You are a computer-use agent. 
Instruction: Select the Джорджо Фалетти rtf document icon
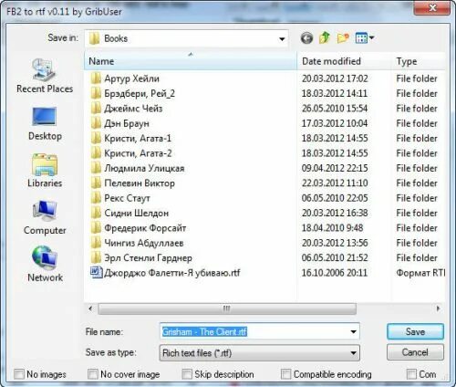pyautogui.click(x=97, y=272)
